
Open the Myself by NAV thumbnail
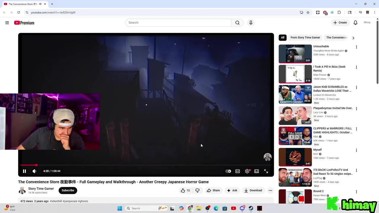pyautogui.click(x=295, y=157)
